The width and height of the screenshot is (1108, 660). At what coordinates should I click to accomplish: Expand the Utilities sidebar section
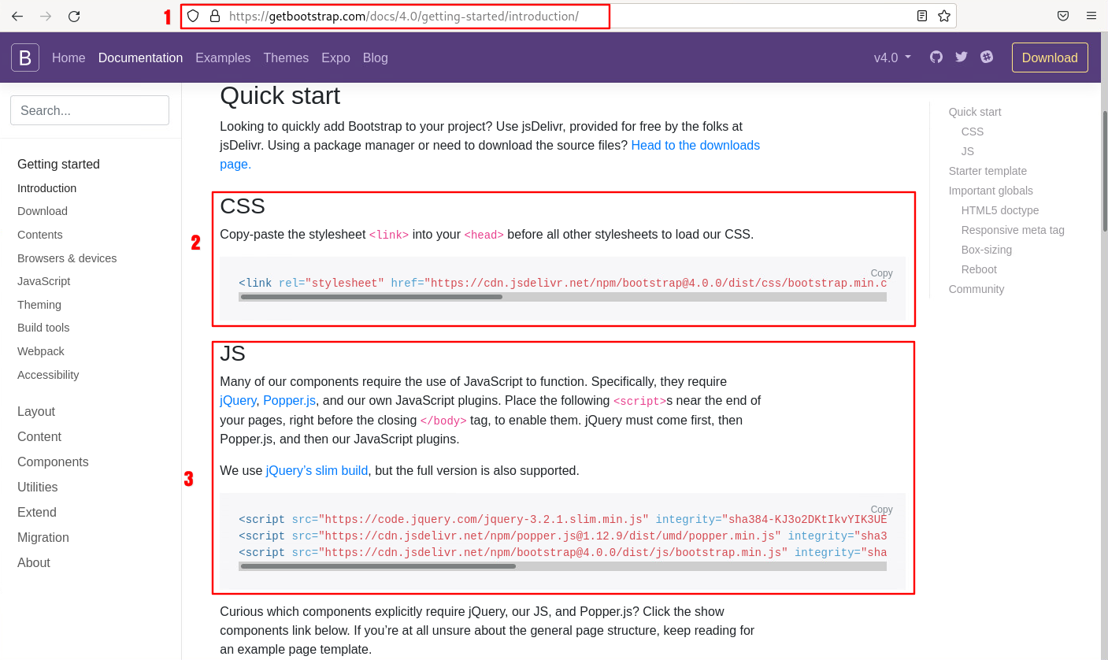coord(37,487)
